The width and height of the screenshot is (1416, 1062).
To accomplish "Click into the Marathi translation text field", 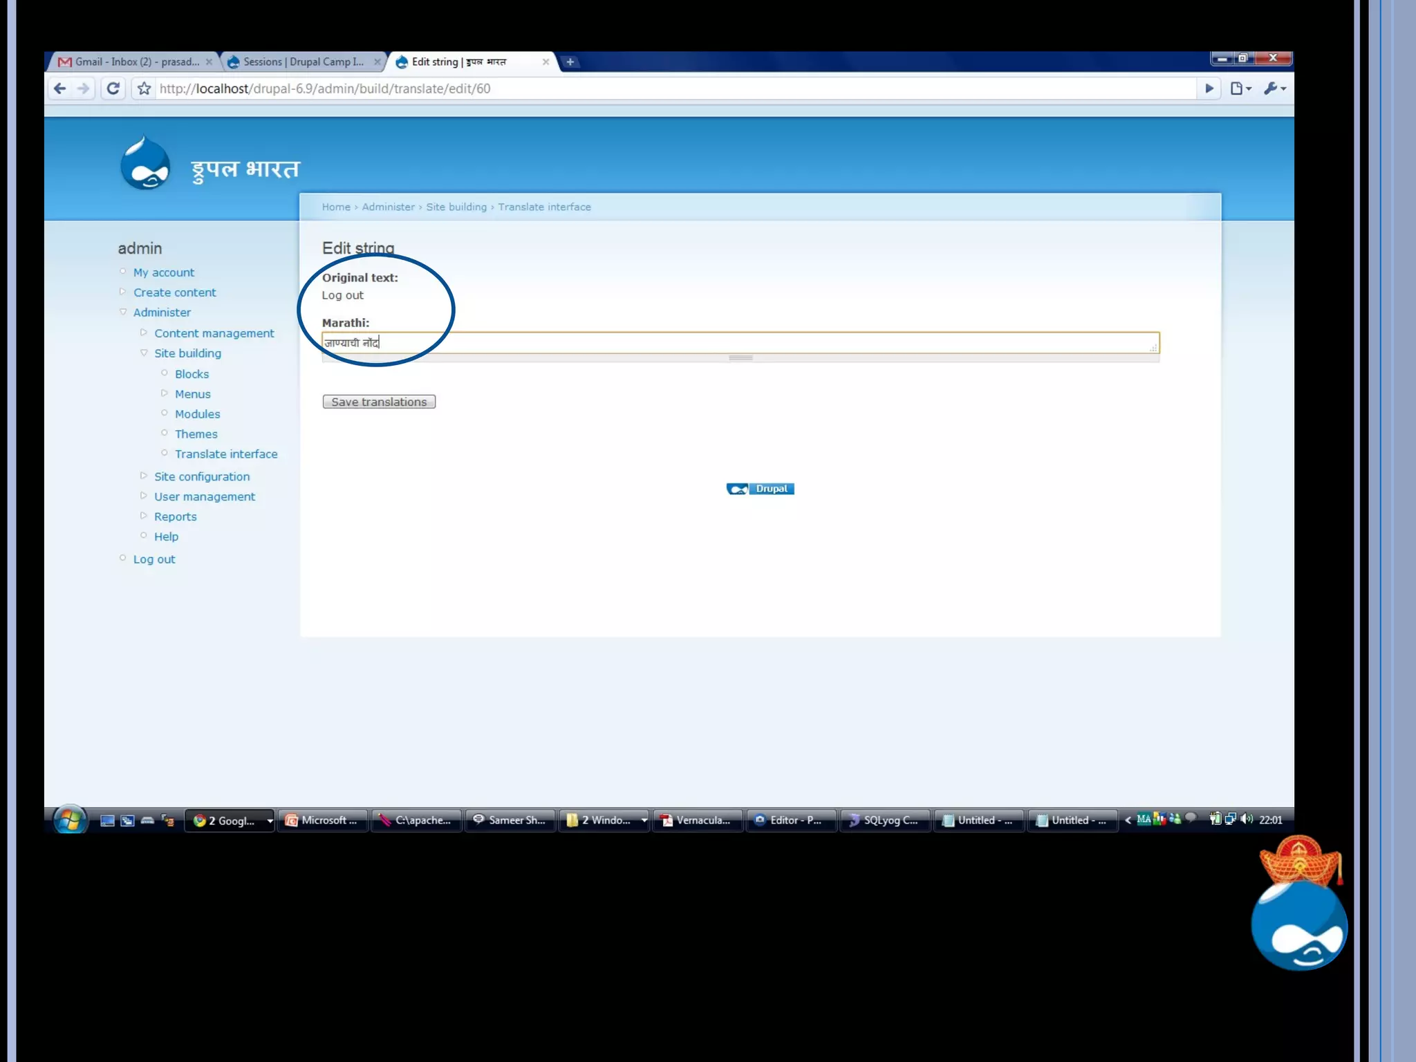I will click(740, 343).
